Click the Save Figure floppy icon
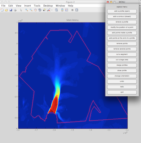The height and width of the screenshot is (143, 141). click(x=11, y=10)
